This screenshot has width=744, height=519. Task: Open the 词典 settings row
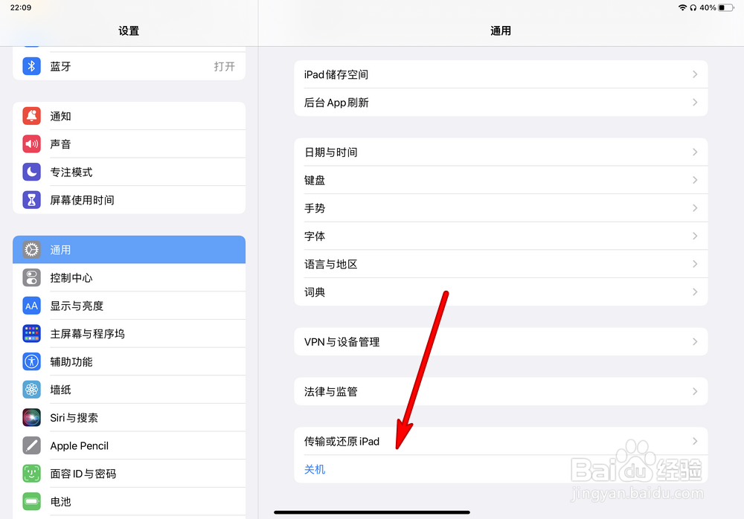pyautogui.click(x=501, y=291)
